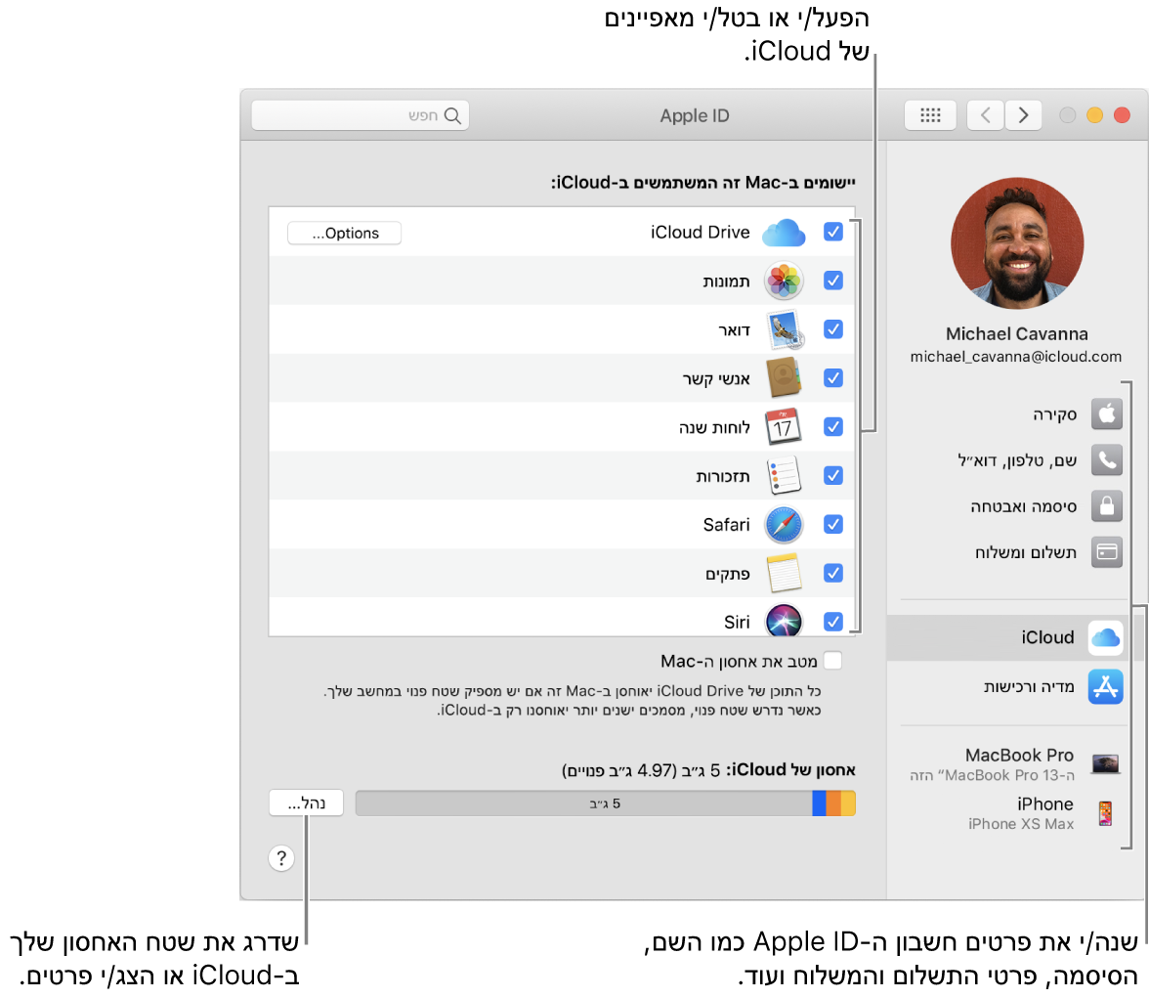Open help with the question mark button
1149x998 pixels.
point(281,858)
